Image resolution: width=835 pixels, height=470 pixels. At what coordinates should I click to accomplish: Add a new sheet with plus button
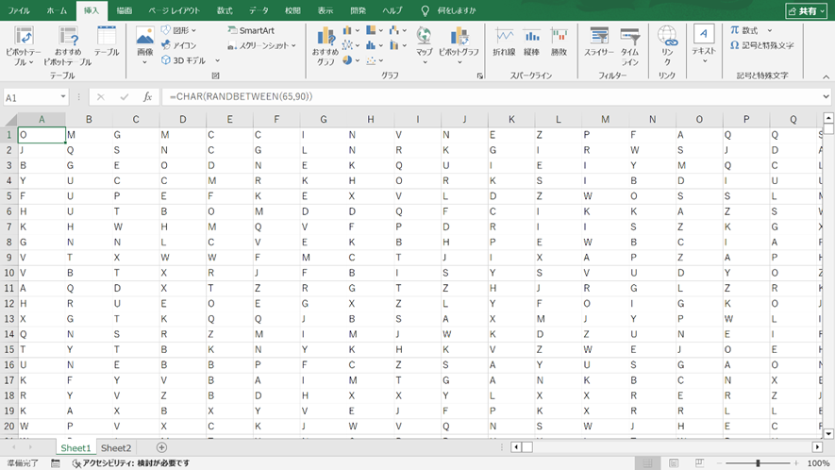pos(161,448)
